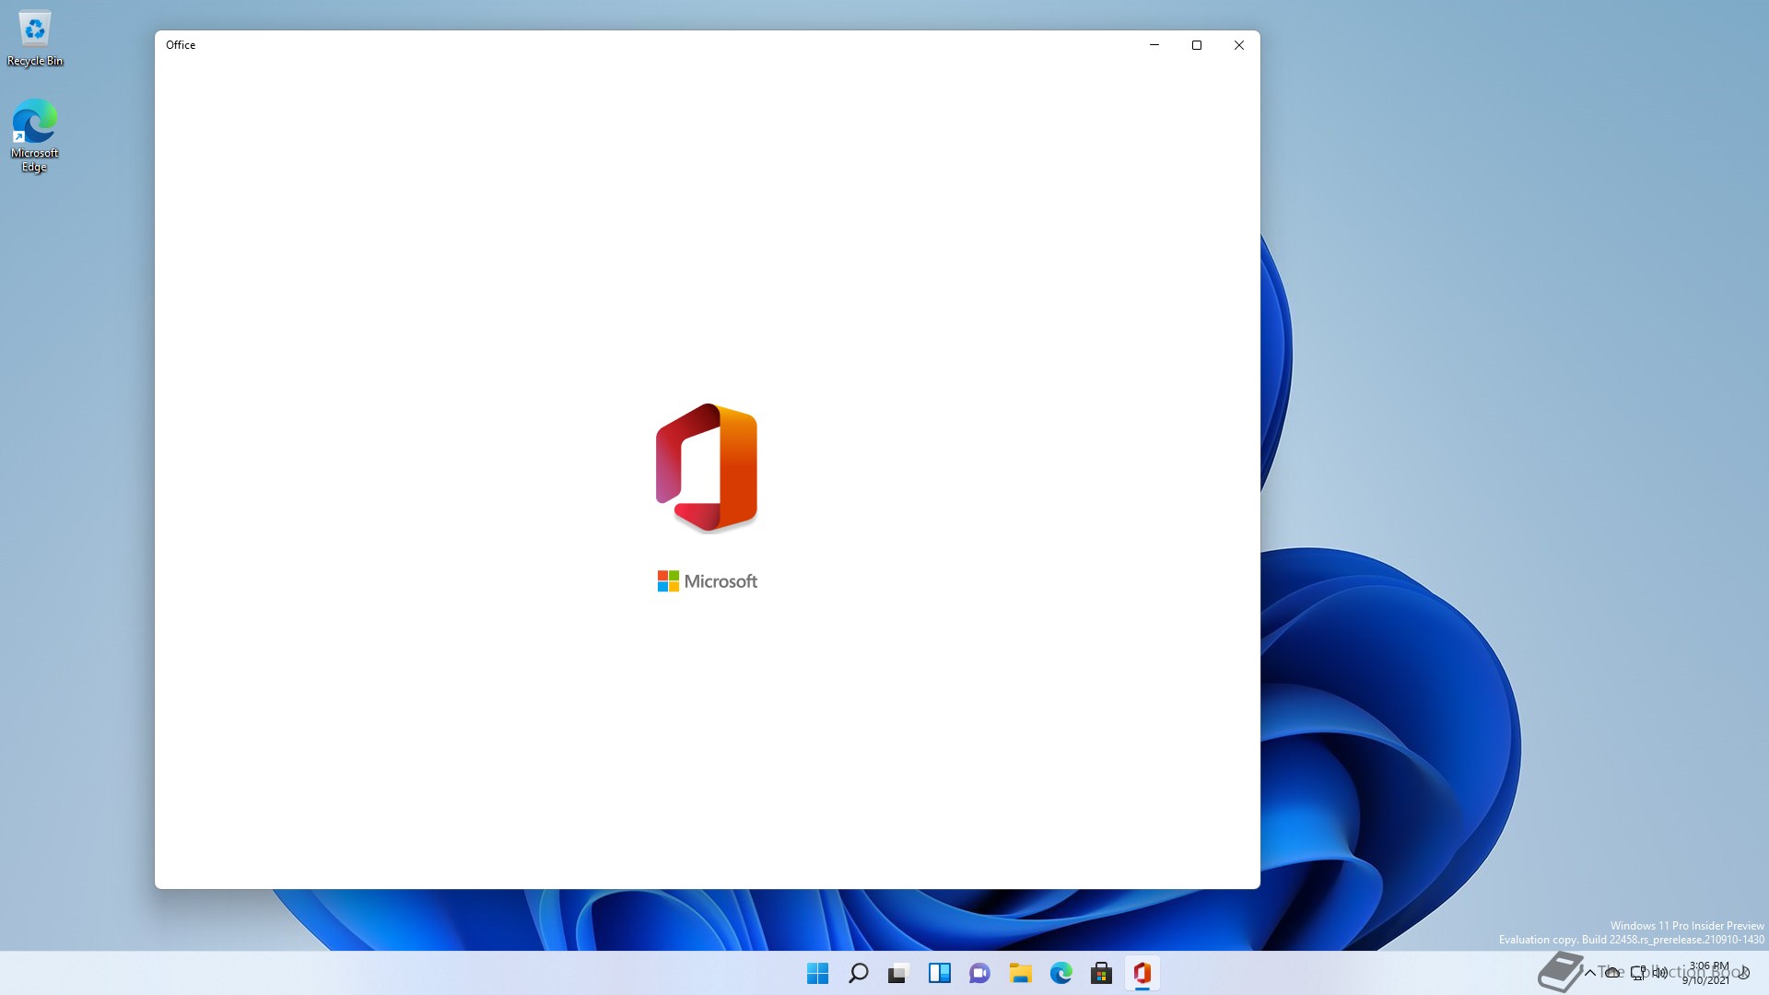1769x995 pixels.
Task: Open the Widgets panel in taskbar
Action: 939,973
